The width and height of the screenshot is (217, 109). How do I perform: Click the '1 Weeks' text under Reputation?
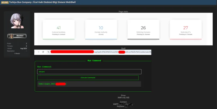point(17,53)
